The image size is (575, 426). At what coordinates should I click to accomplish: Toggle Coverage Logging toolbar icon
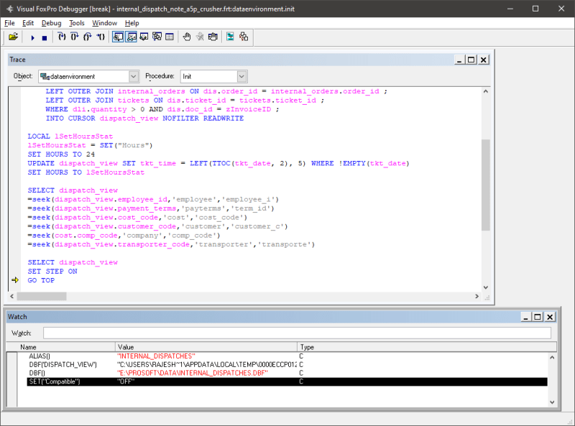(230, 37)
